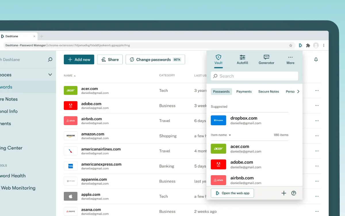This screenshot has width=345, height=216.
Task: Collapse the Spaces chevron in sidebar
Action: pos(50,75)
